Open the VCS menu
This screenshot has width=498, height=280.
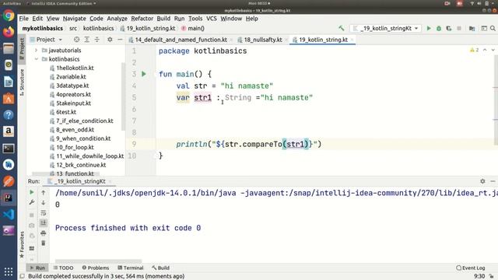click(212, 19)
